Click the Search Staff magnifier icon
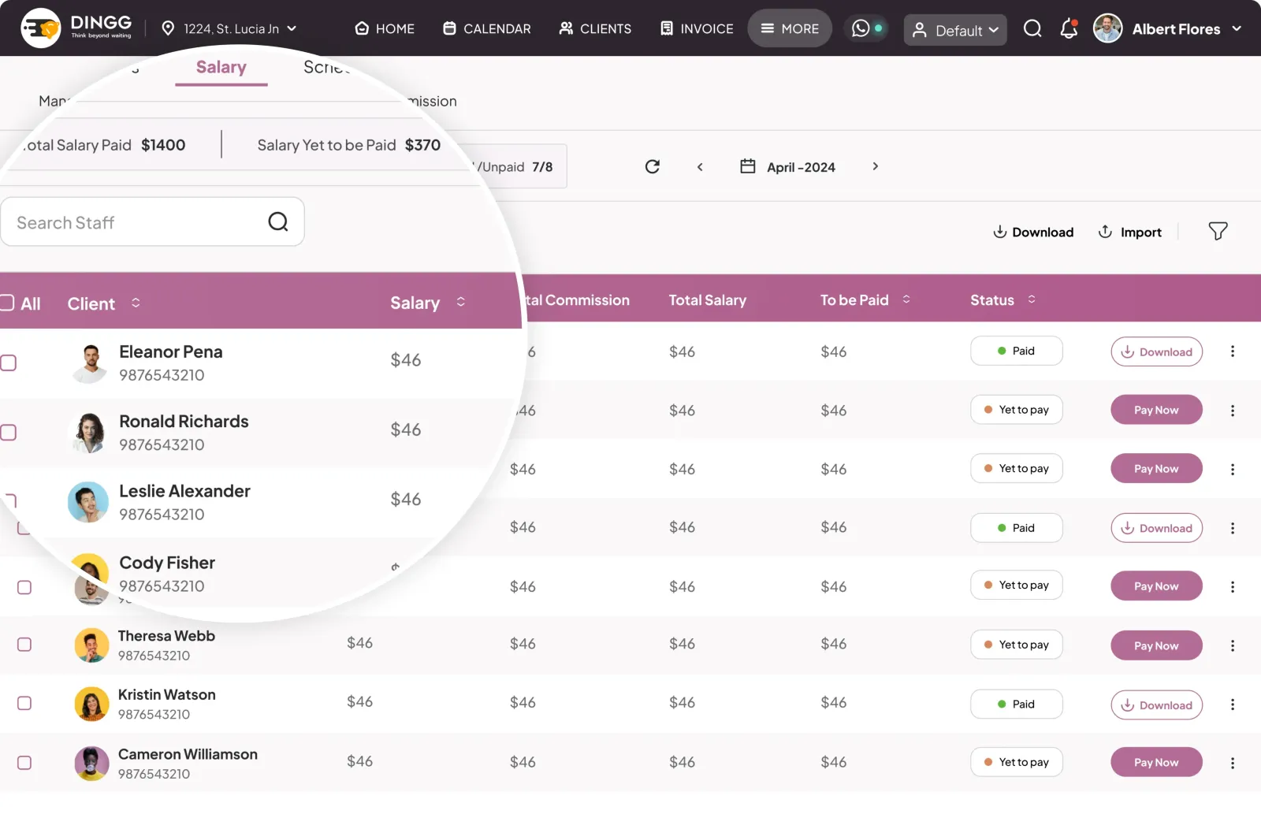The height and width of the screenshot is (818, 1261). tap(278, 222)
